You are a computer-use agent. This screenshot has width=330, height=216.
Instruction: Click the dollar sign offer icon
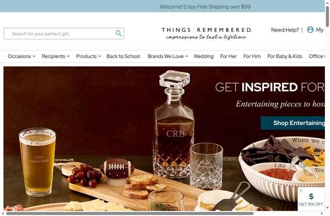coord(311,196)
